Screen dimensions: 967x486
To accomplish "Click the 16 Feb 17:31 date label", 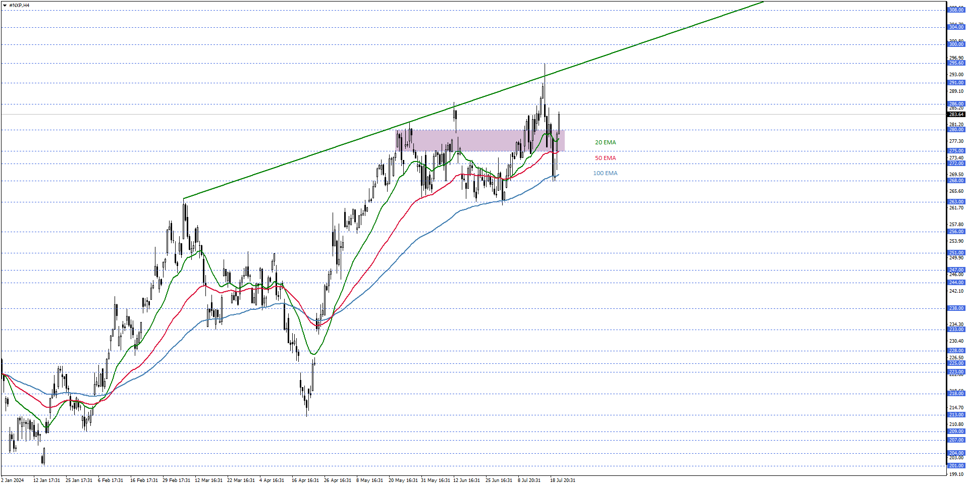I will tap(144, 480).
